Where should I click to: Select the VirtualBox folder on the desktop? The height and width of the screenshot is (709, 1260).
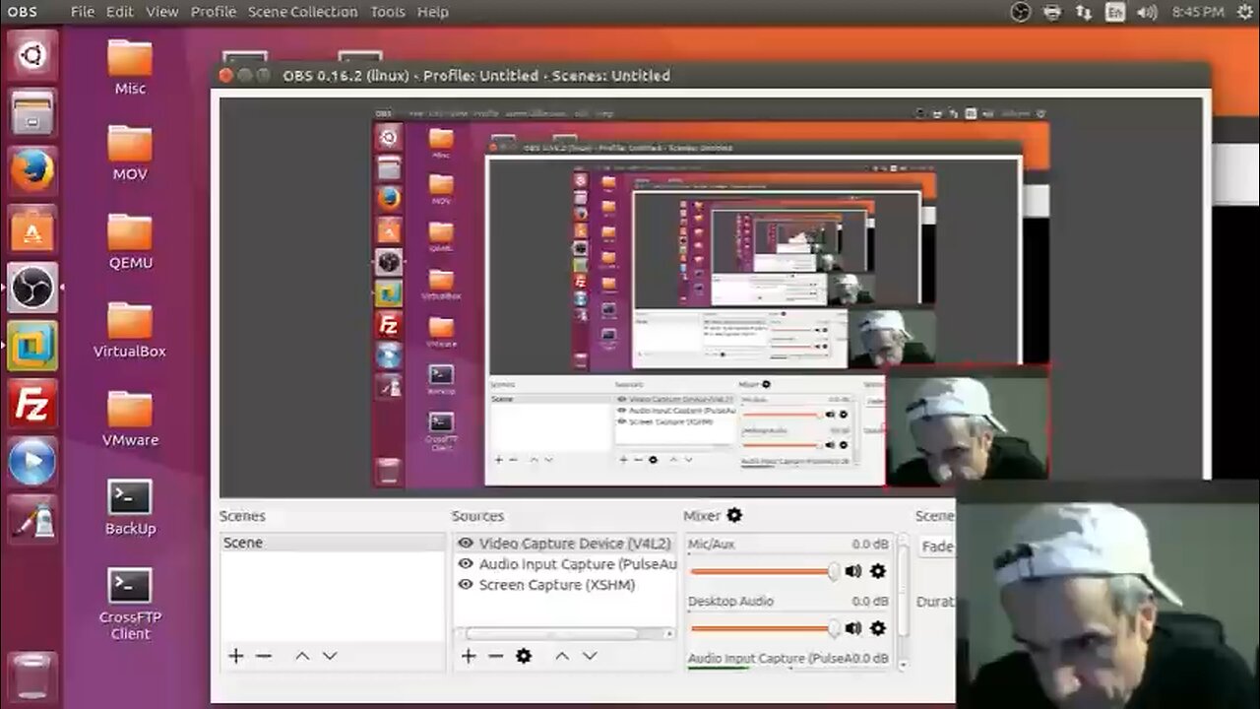click(x=130, y=332)
